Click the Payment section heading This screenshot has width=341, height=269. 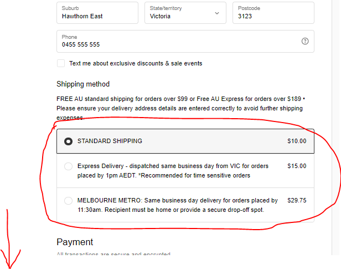(75, 242)
